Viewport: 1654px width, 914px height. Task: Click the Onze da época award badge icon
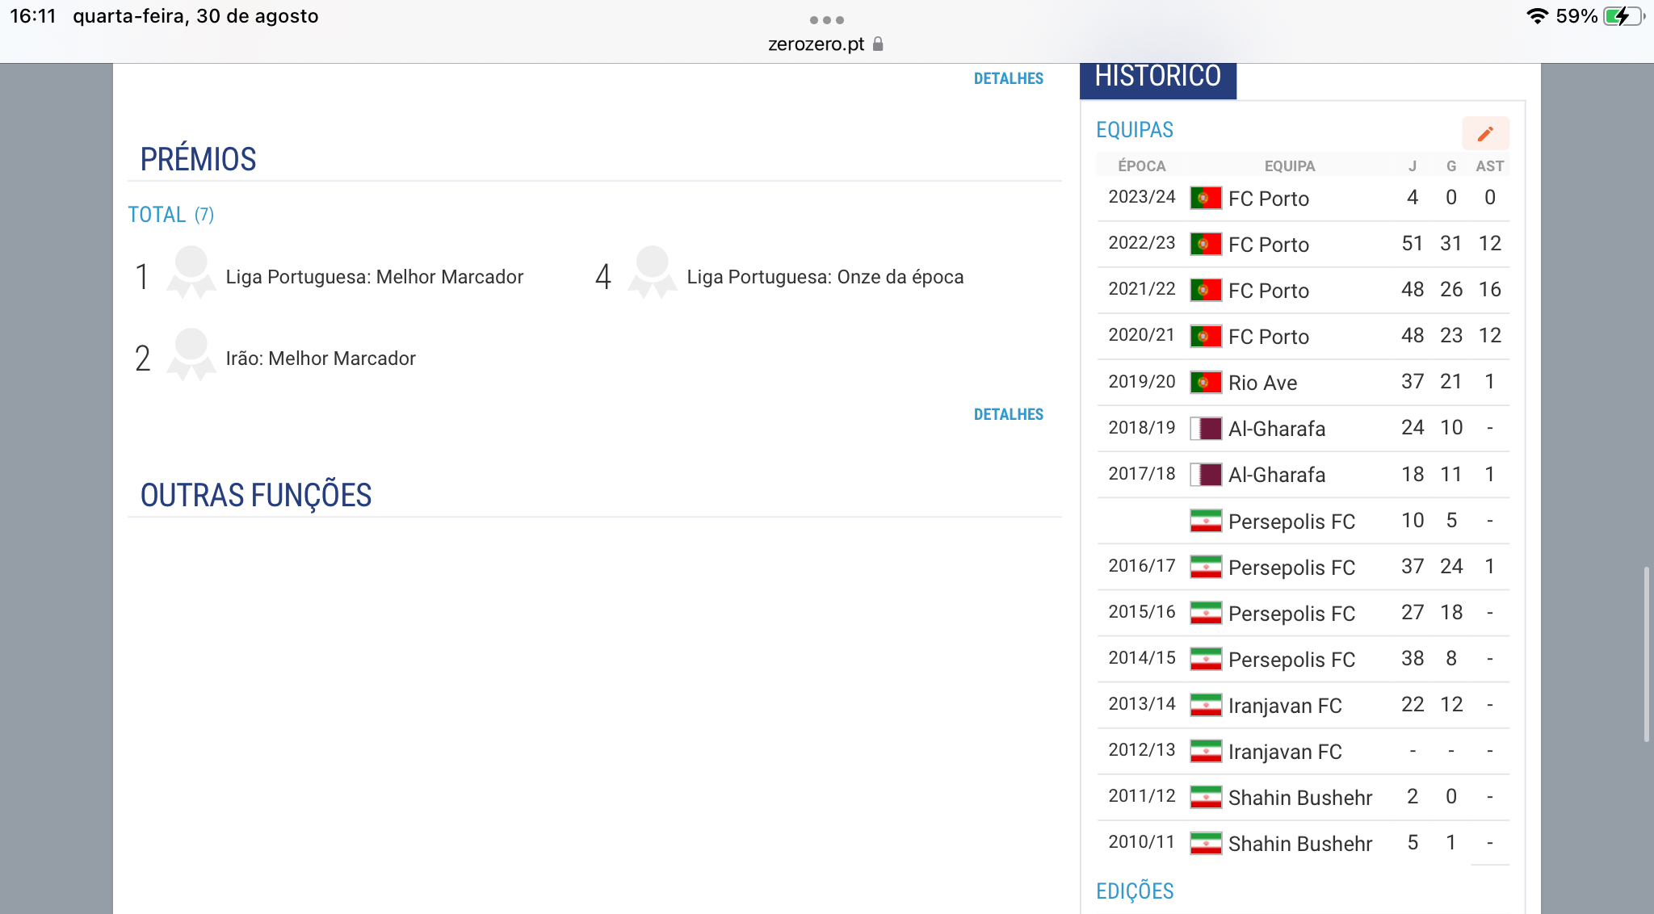[652, 273]
